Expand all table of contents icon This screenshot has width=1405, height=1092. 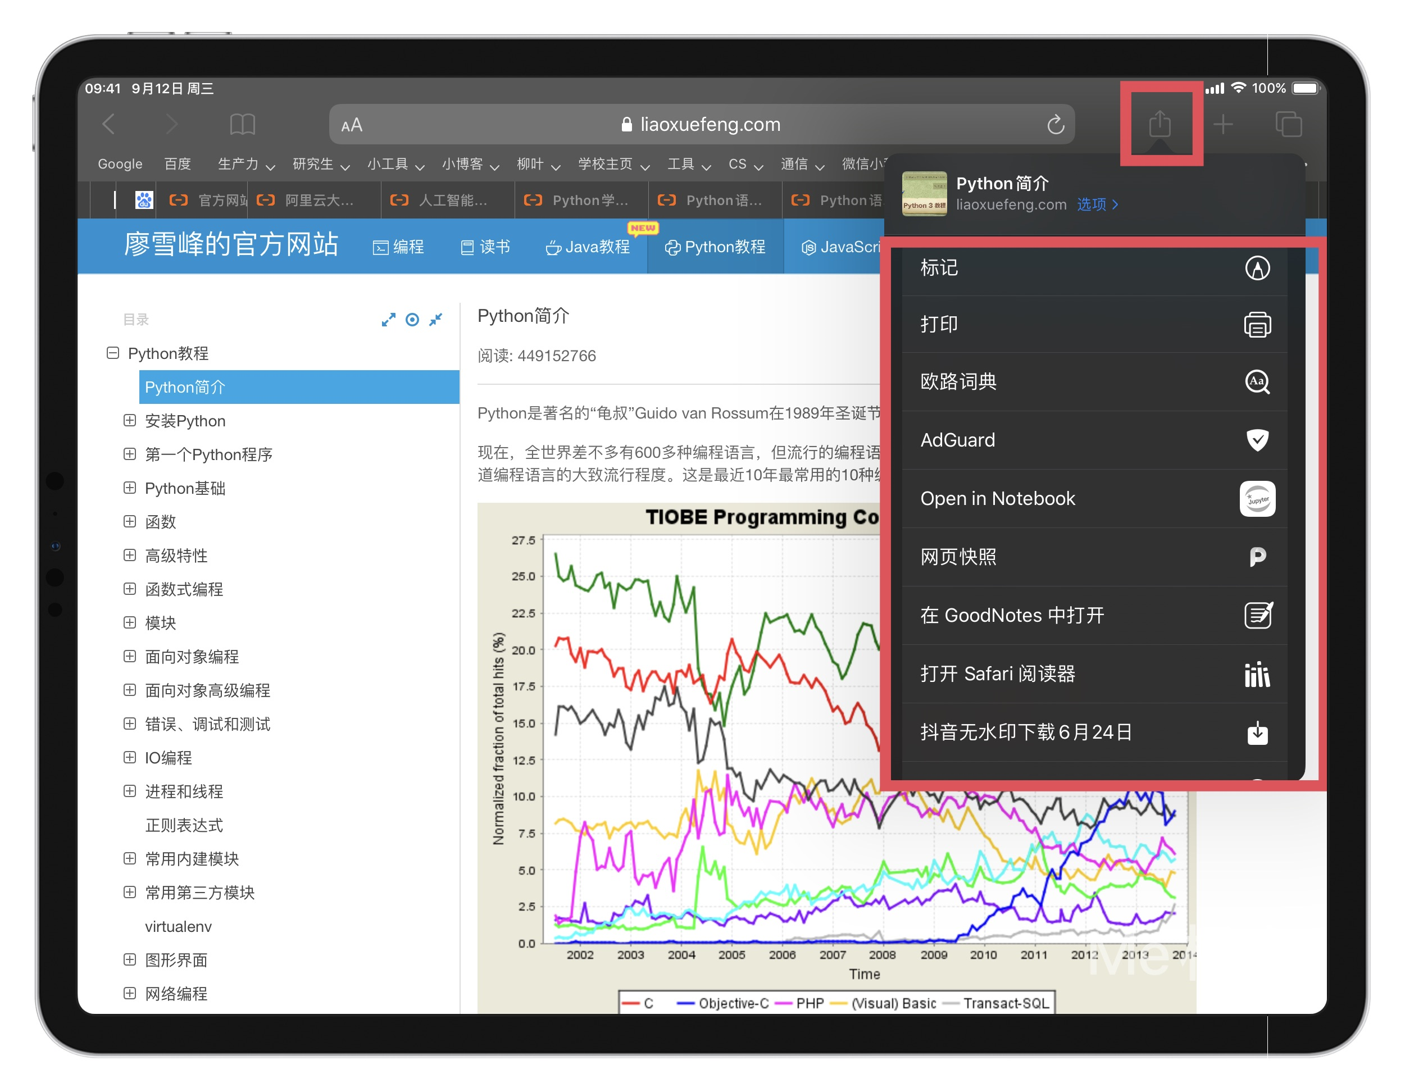[x=388, y=320]
